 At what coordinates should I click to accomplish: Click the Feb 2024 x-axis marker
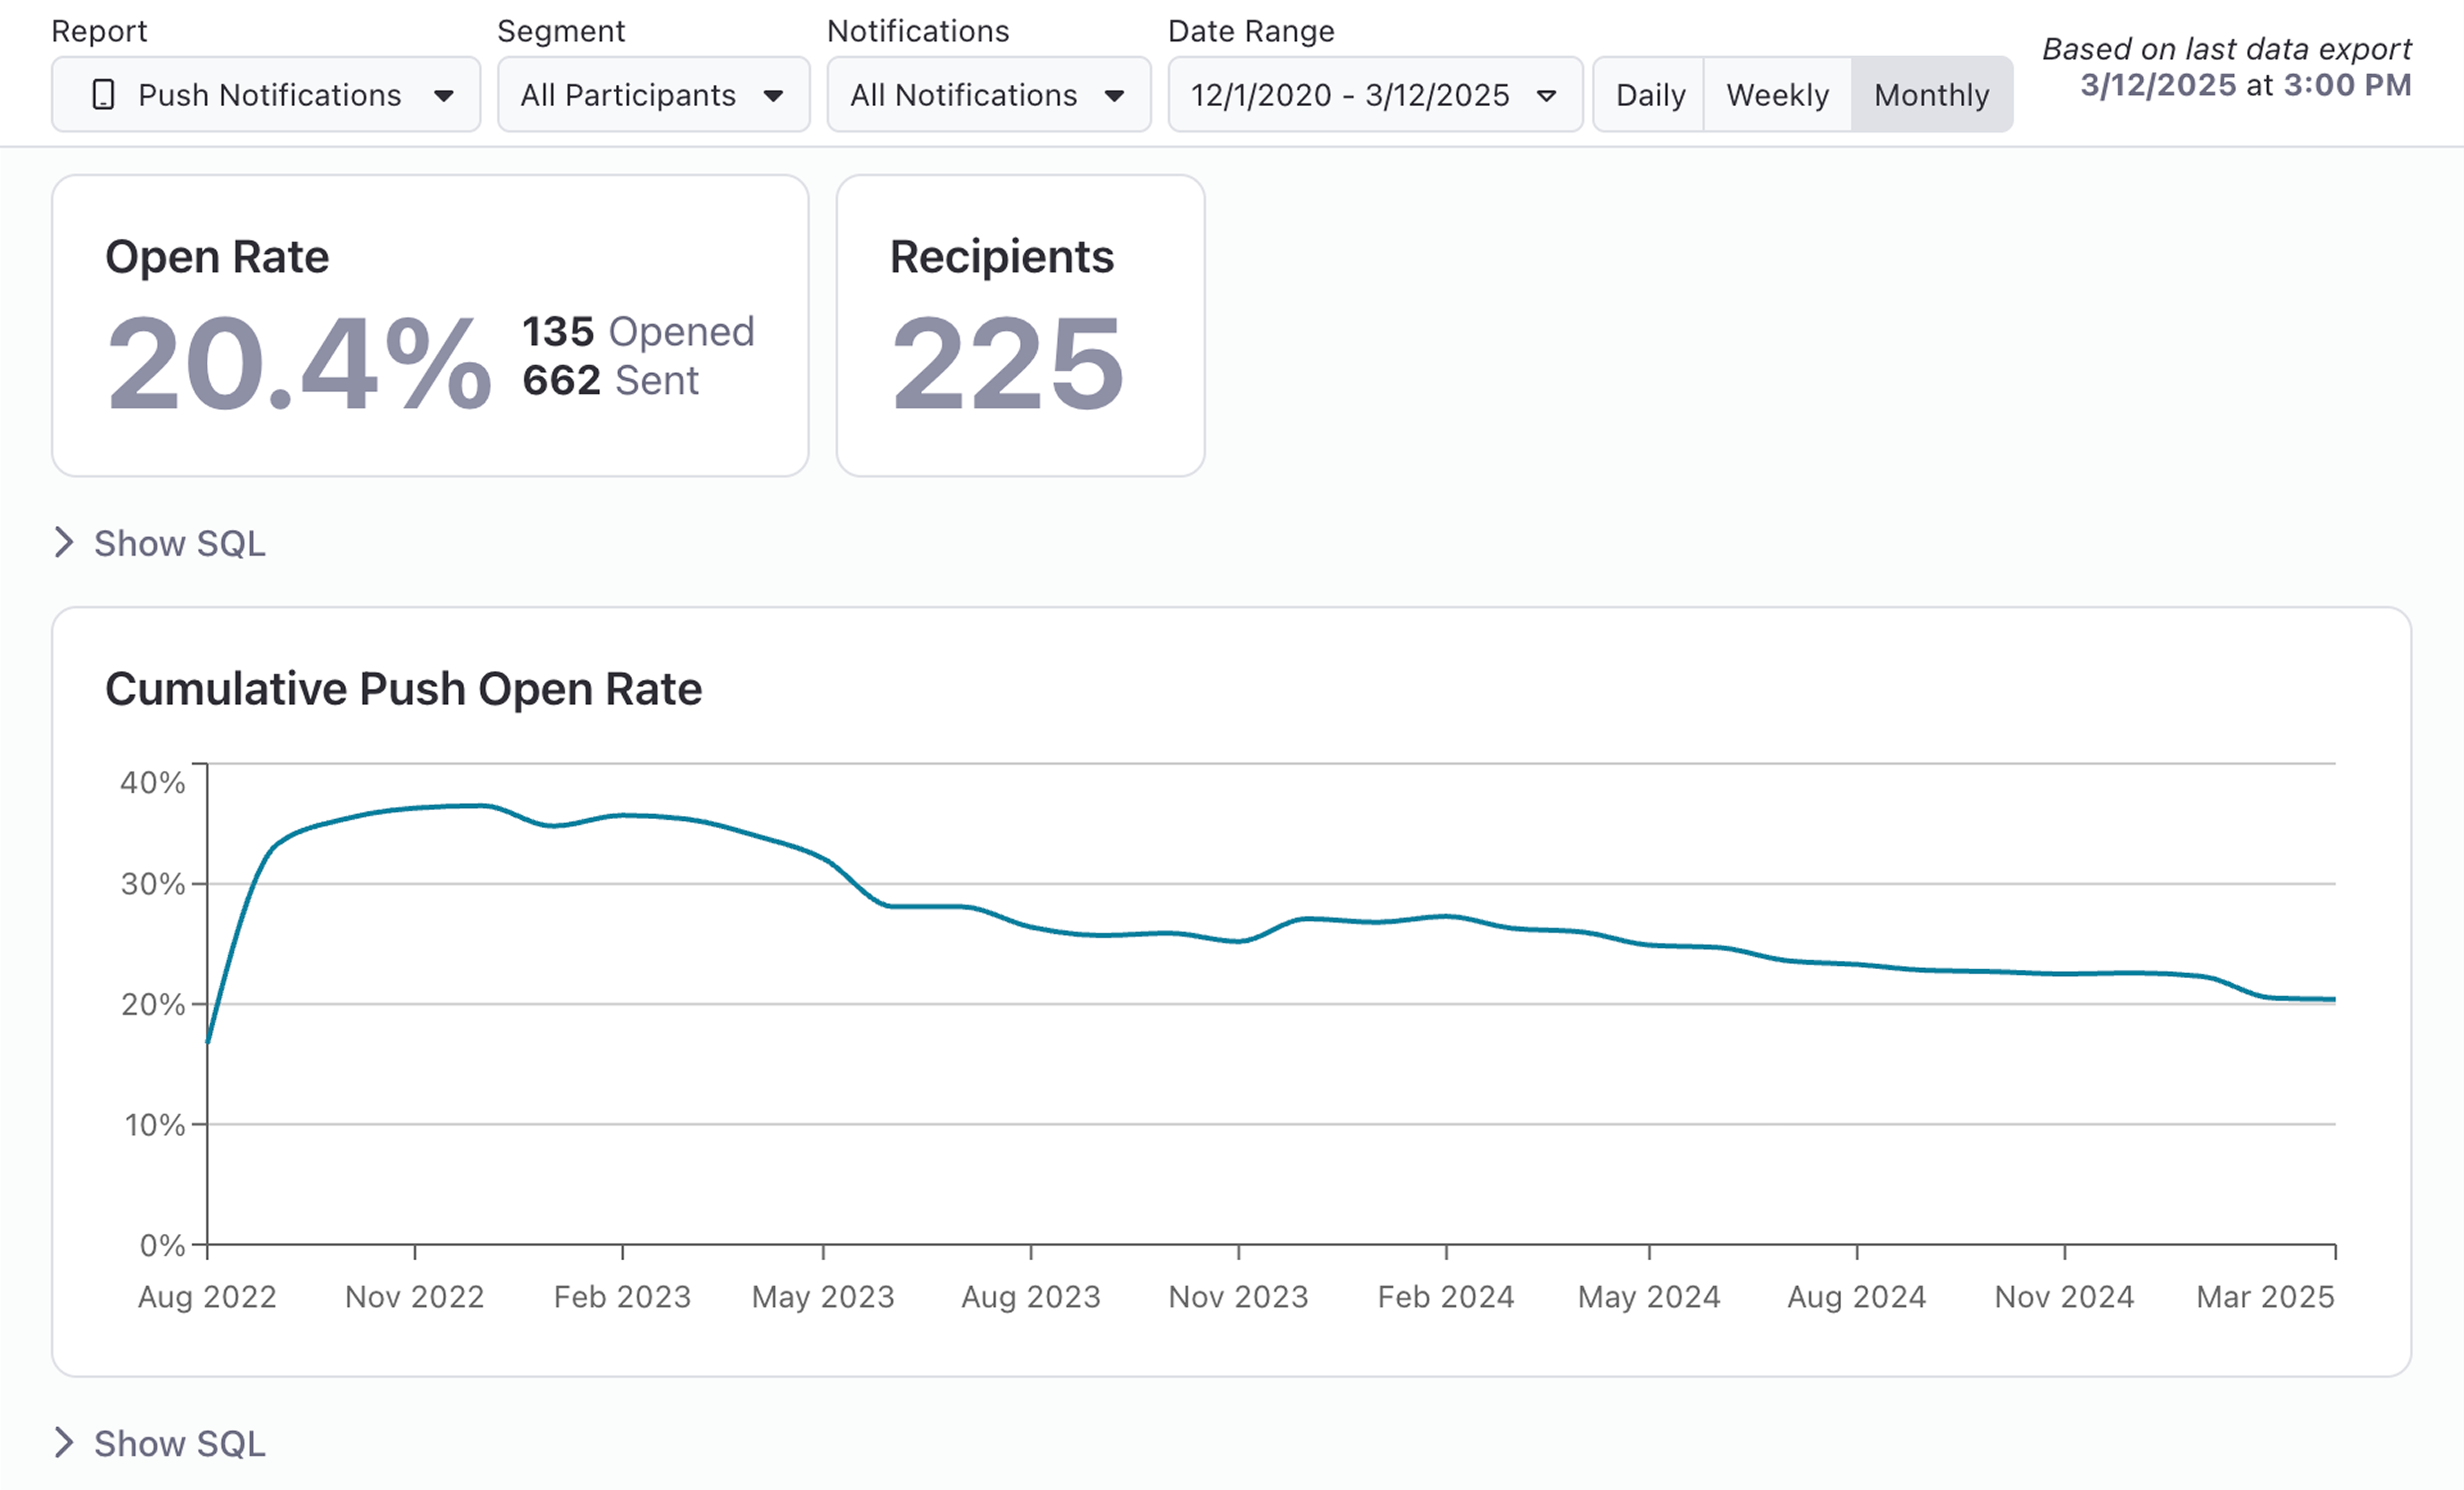(1445, 1296)
